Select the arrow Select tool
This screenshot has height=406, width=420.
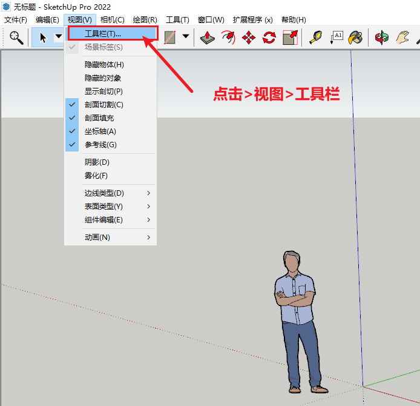(43, 38)
